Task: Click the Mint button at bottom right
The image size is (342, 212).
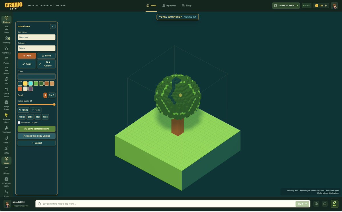Action: click(335, 204)
